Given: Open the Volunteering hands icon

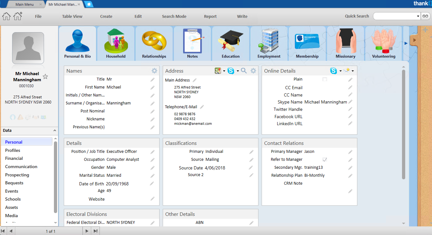Looking at the screenshot, I should tap(384, 41).
